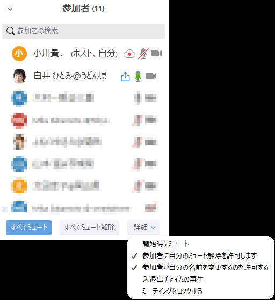This screenshot has height=300, width=275.
Task: Click 白井 ひとみ's green microphone icon
Action: (138, 76)
